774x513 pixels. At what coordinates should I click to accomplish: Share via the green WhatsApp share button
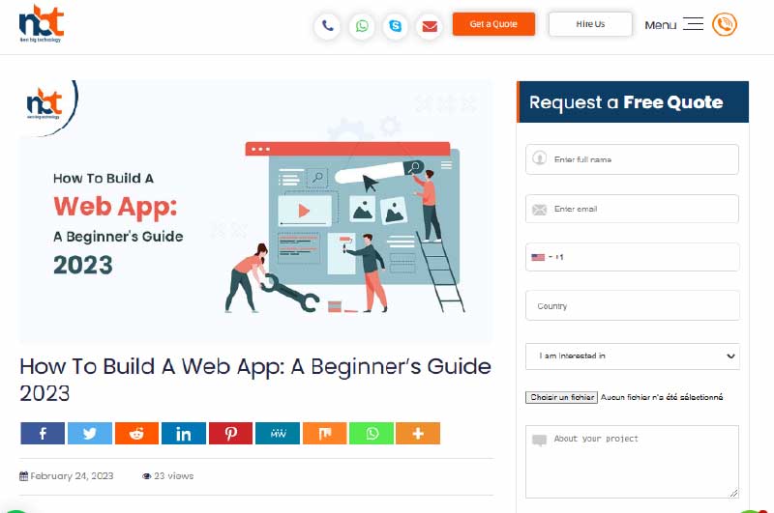point(372,433)
